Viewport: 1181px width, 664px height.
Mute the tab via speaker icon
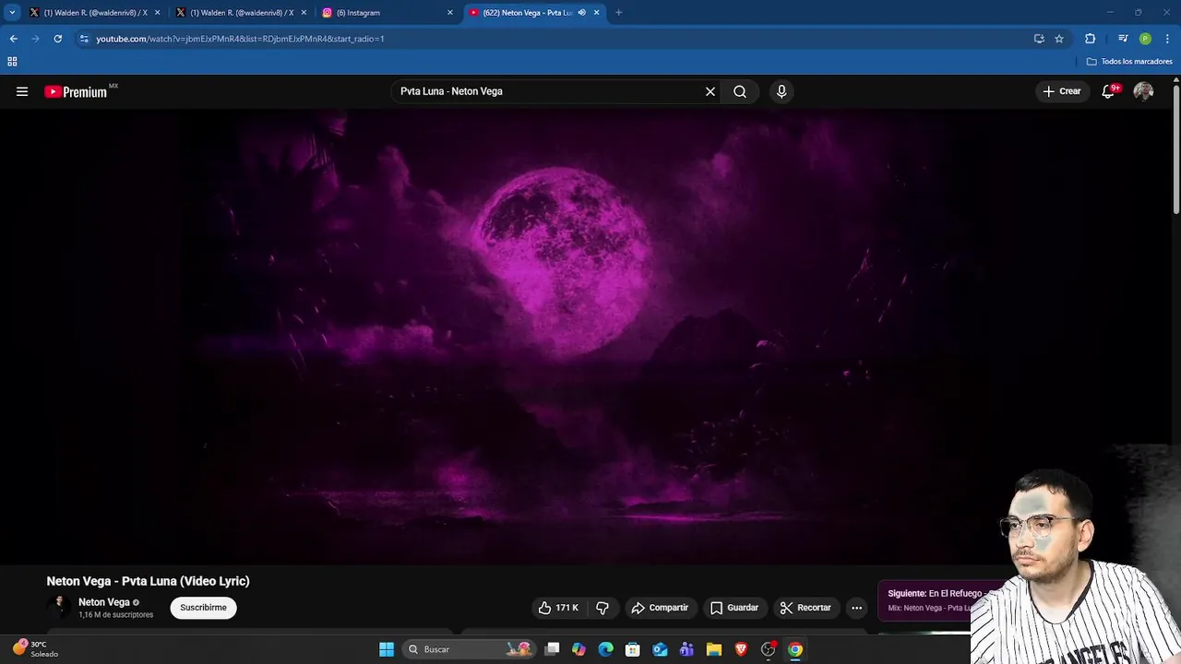click(581, 13)
